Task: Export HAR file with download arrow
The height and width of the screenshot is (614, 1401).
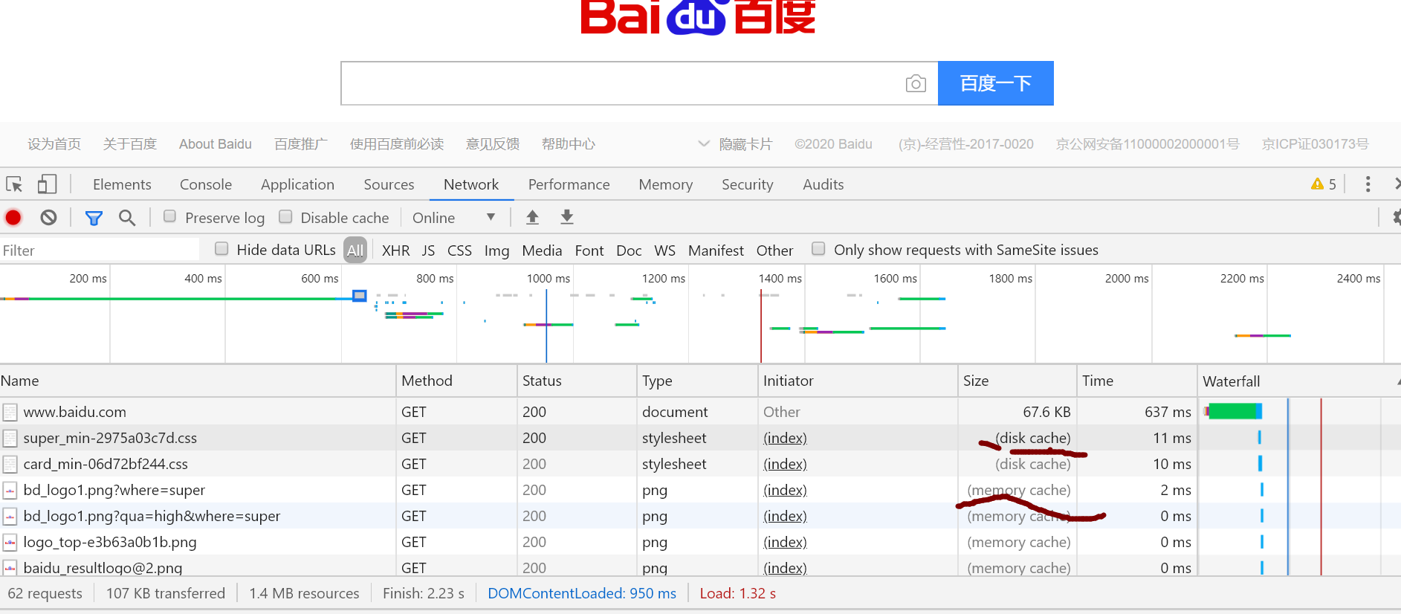Action: pos(567,217)
